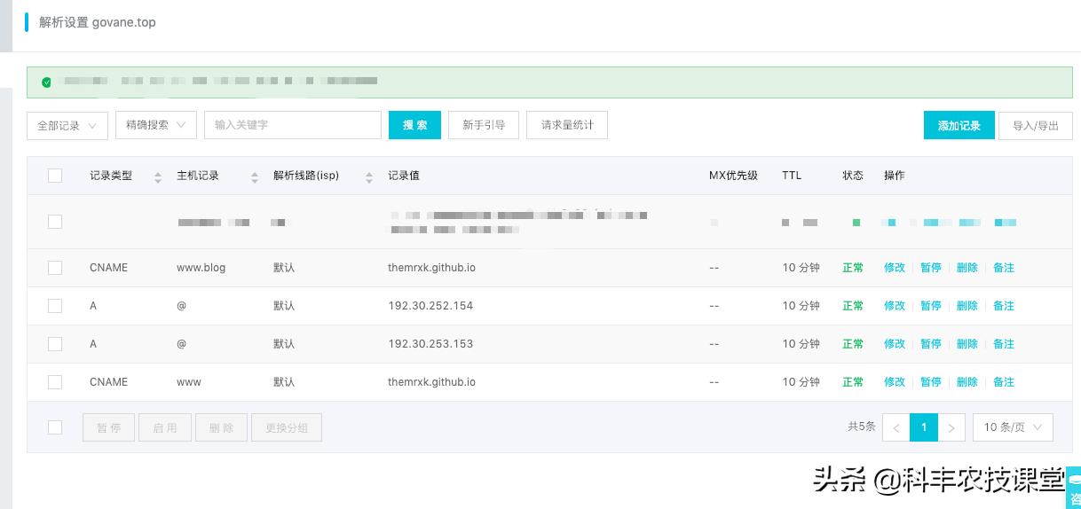The image size is (1081, 509).
Task: Click bottom 启用 bulk button
Action: [165, 427]
